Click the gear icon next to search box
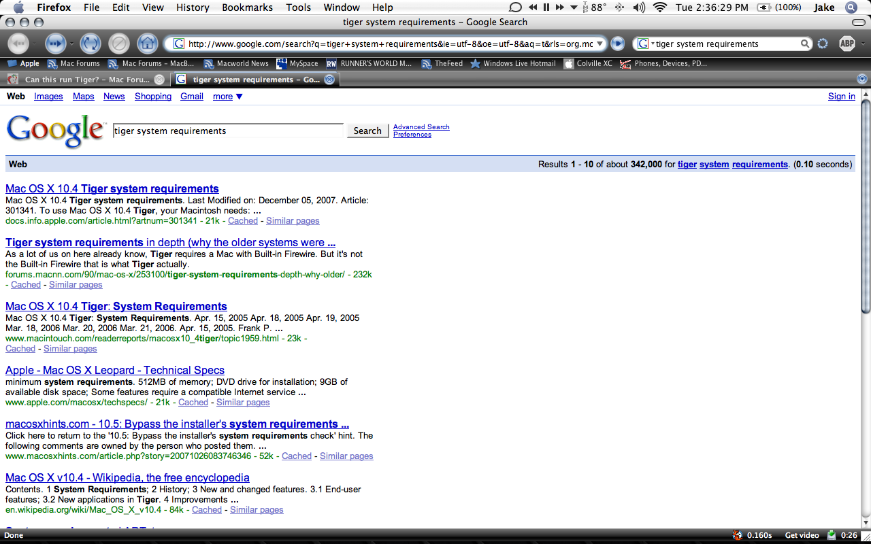 823,44
